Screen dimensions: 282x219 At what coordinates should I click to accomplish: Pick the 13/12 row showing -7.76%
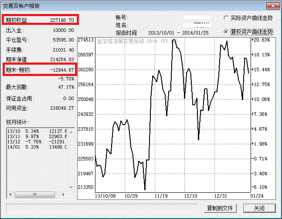pos(37,142)
